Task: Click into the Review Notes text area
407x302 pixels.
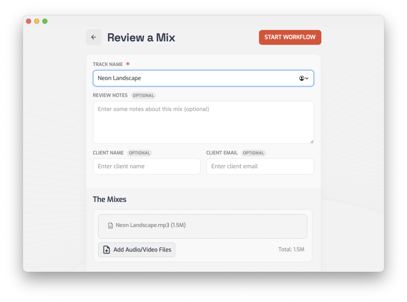Action: tap(203, 122)
